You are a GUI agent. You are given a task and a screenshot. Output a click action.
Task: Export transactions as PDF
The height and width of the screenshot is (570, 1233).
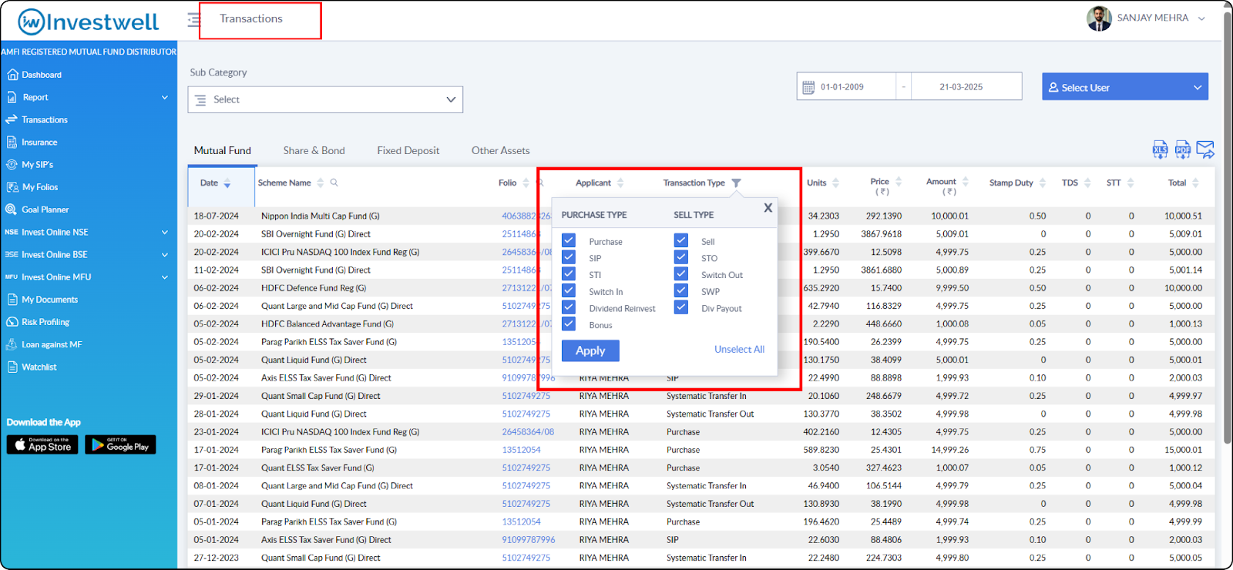pyautogui.click(x=1183, y=149)
